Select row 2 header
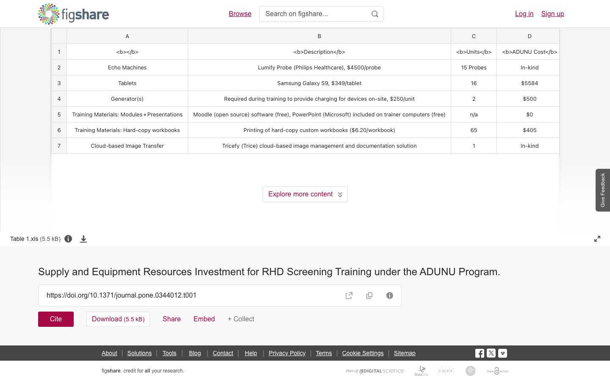The width and height of the screenshot is (610, 381). pos(59,68)
